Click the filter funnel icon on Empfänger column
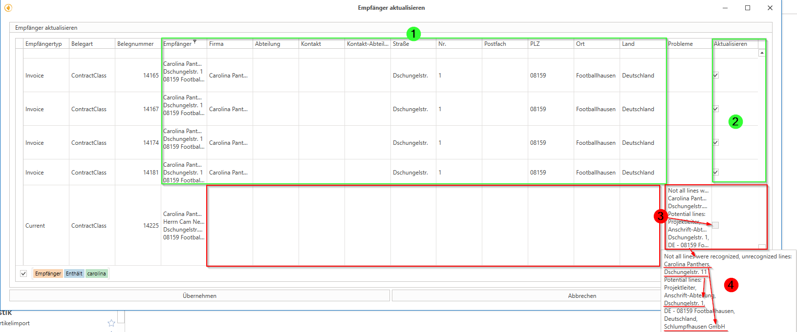 (x=194, y=42)
